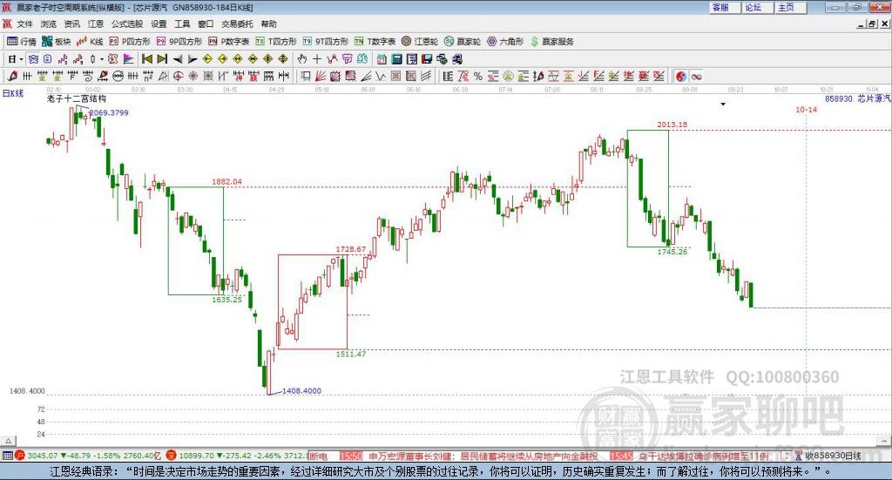This screenshot has width=892, height=480.
Task: Open 板块 sector view
Action: tap(57, 42)
